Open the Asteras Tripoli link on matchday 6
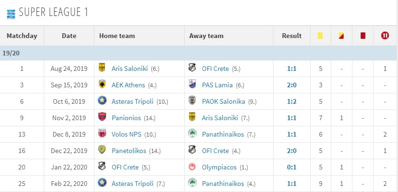 133,102
